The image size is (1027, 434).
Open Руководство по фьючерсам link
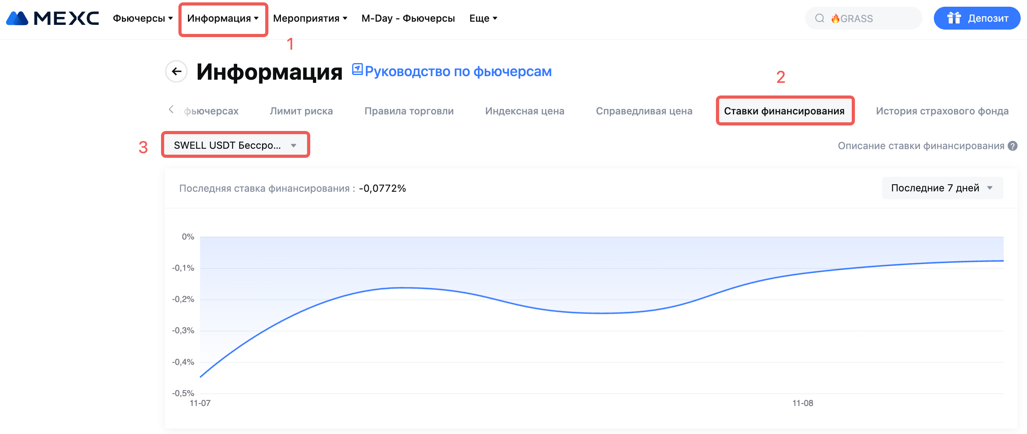pos(458,72)
